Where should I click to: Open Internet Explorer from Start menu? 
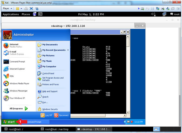[14, 69]
